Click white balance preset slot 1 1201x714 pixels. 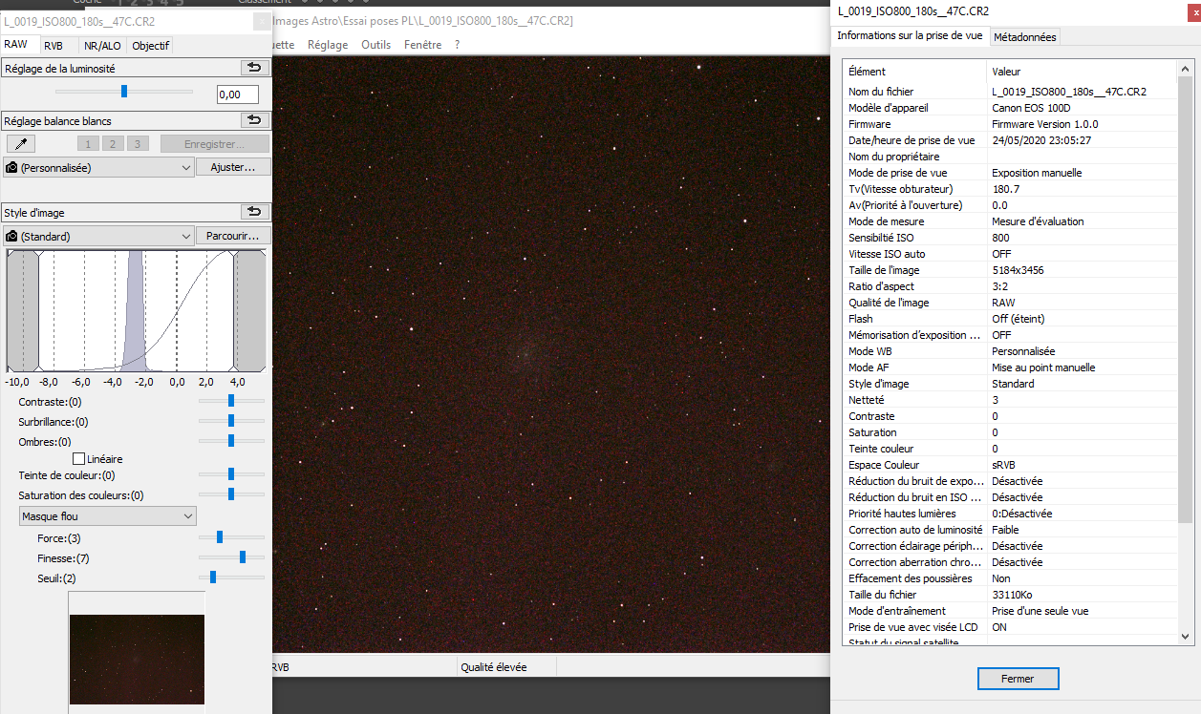click(87, 143)
